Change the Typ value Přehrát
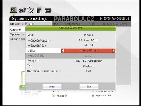The width and height of the screenshot is (141, 106). 89,66
